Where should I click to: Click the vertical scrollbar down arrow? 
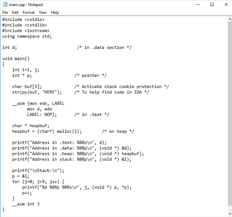[x=229, y=214]
